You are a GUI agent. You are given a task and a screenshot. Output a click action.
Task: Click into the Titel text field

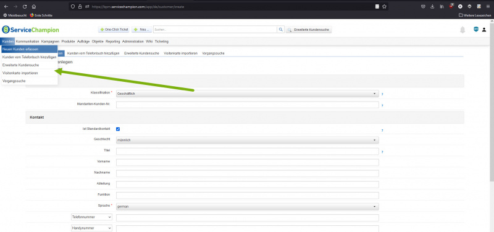click(x=248, y=151)
